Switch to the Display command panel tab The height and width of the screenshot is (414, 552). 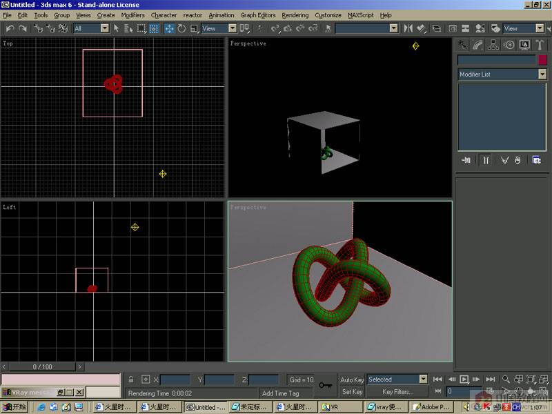click(524, 45)
